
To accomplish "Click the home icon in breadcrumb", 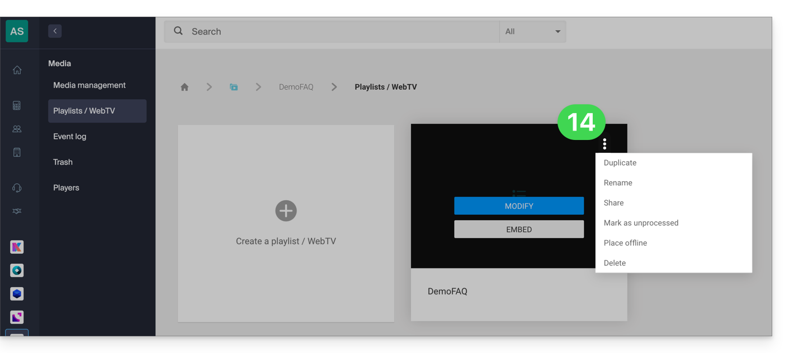I will click(185, 87).
